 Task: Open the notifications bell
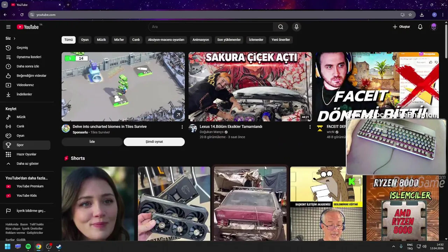[420, 27]
